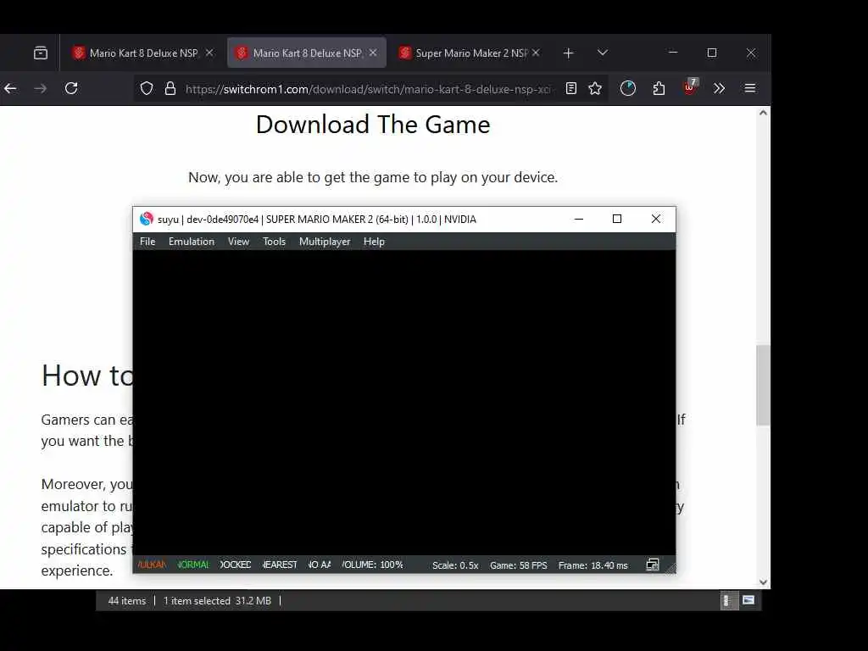Toggle DOCKED mode status button

236,565
